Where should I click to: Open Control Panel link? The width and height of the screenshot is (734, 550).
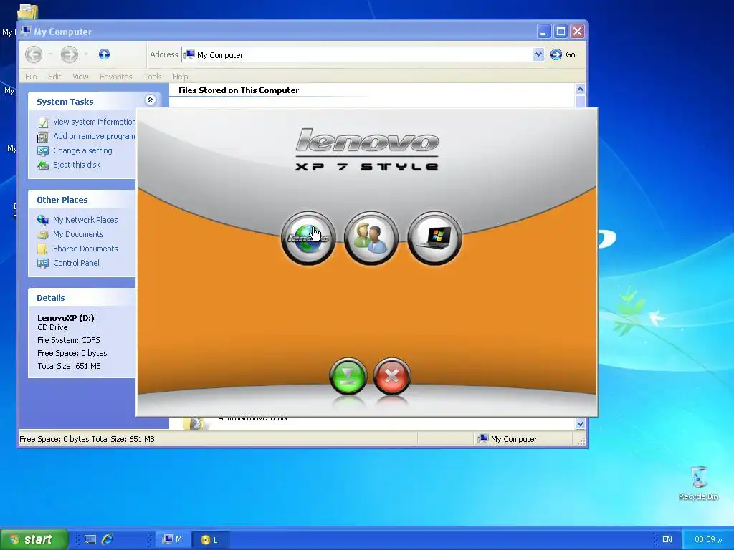point(76,263)
